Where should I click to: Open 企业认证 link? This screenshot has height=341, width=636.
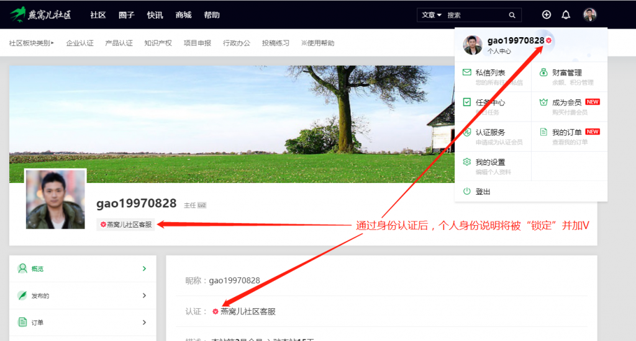[79, 43]
